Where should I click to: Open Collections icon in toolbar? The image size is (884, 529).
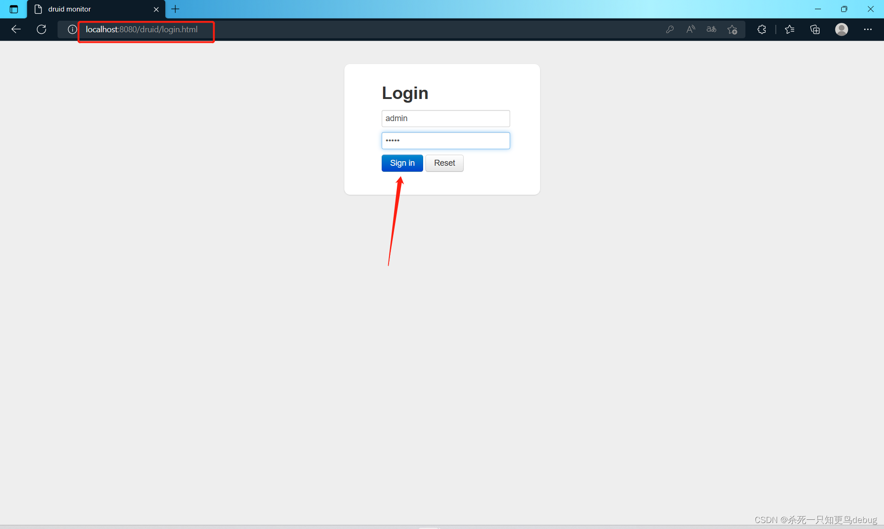(815, 29)
